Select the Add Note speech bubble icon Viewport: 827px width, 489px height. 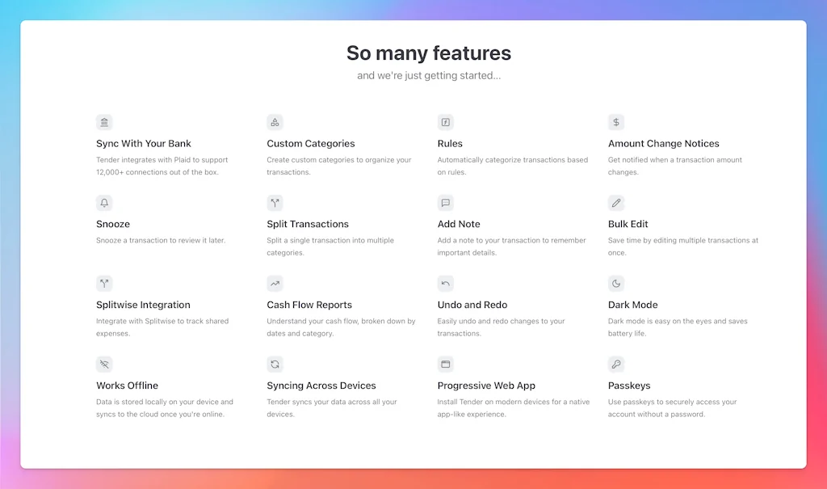[x=445, y=203]
